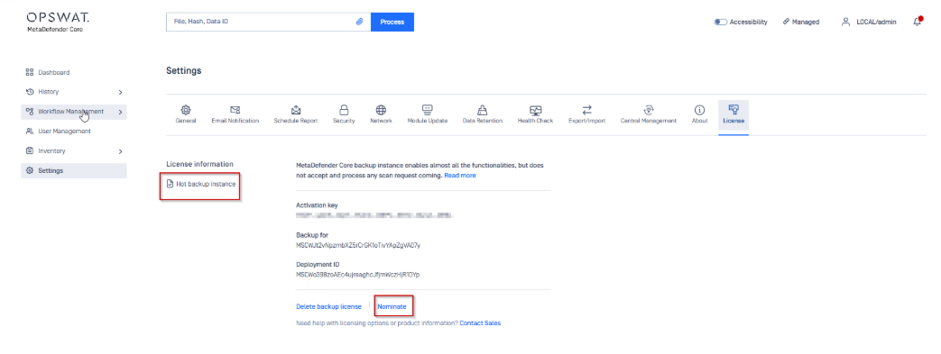Expand the History submenu chevron
This screenshot has height=354, width=941.
click(x=120, y=92)
